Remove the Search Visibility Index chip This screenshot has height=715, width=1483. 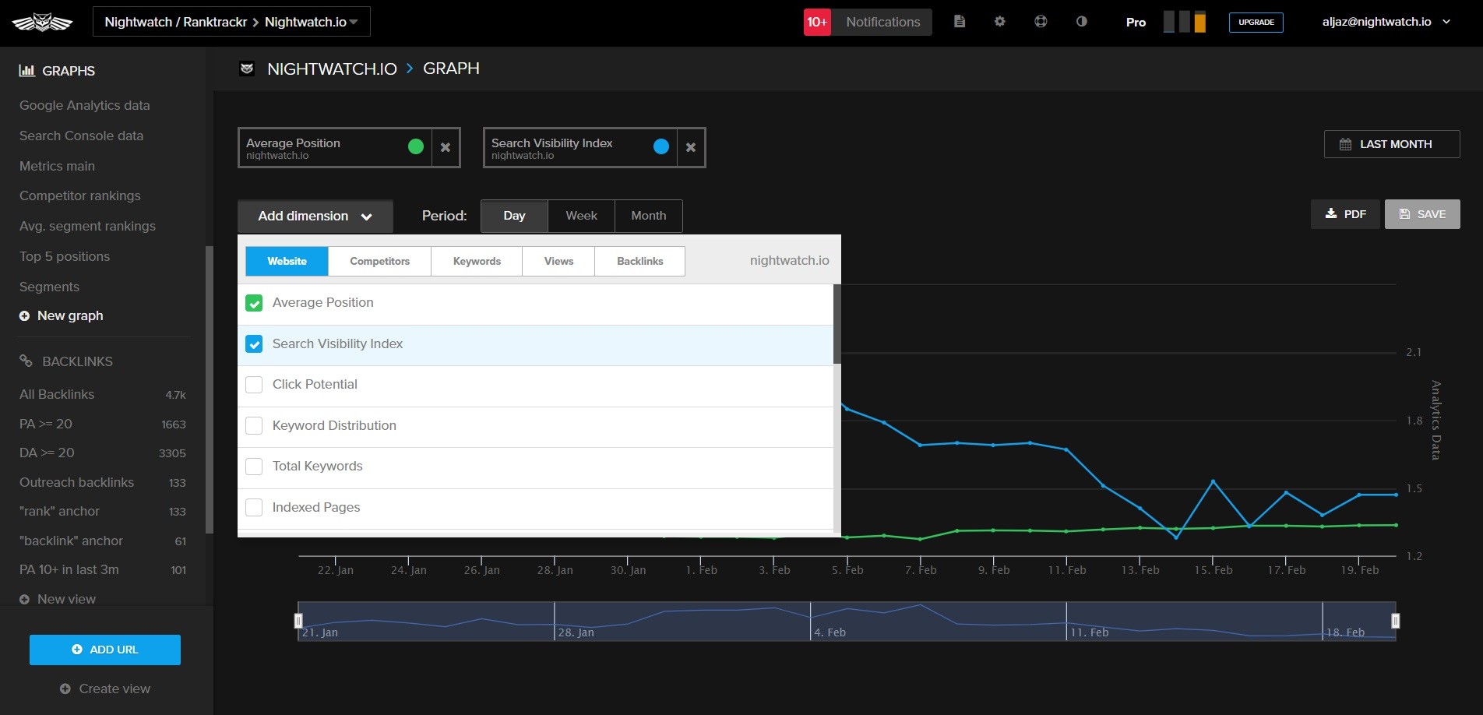click(x=691, y=147)
